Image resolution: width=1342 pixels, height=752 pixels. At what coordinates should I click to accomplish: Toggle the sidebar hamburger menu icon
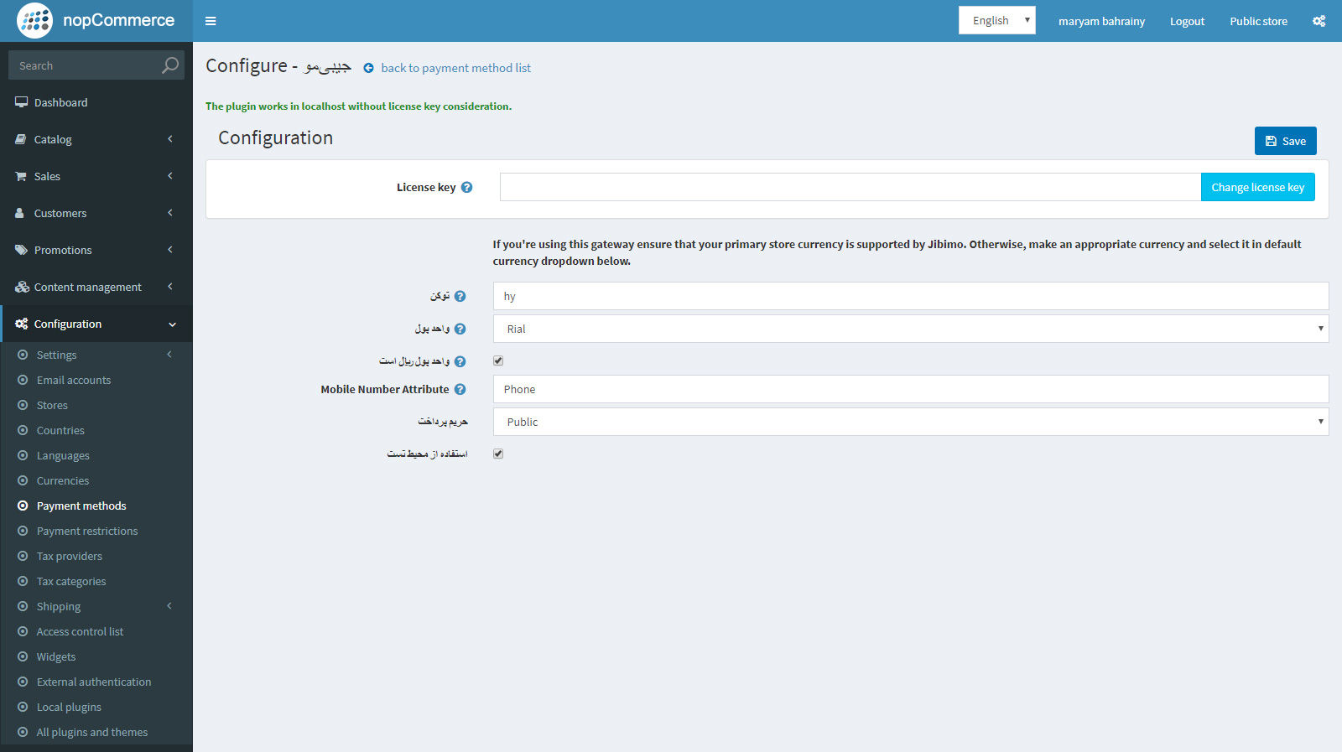211,21
